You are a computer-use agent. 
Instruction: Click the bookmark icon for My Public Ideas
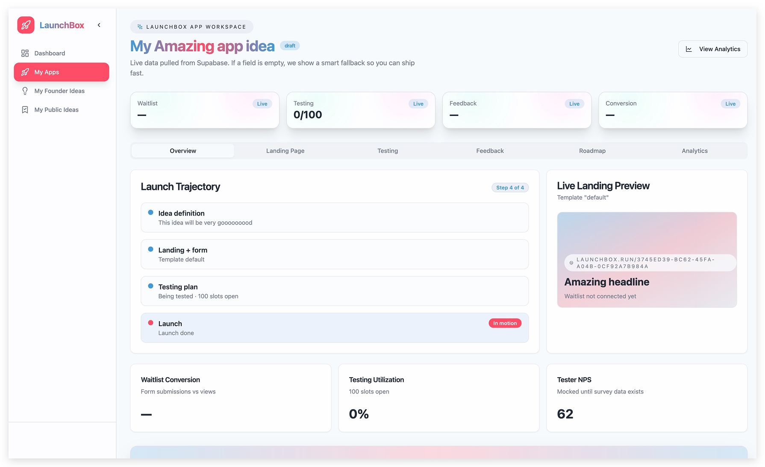click(x=25, y=109)
